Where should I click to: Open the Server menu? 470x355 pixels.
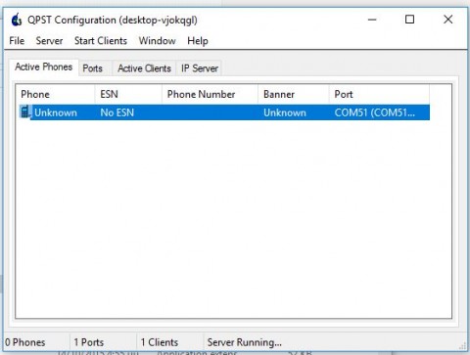pyautogui.click(x=49, y=41)
